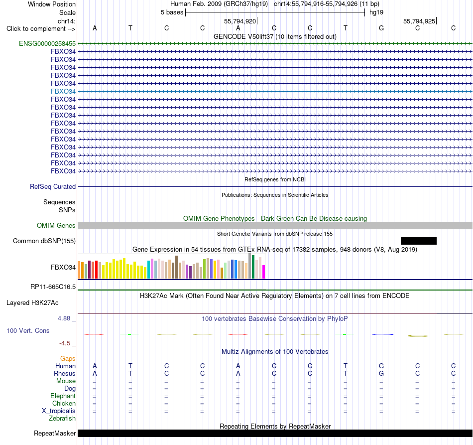Click the orange 'Gaps' label
This screenshot has width=473, height=445.
pos(68,358)
